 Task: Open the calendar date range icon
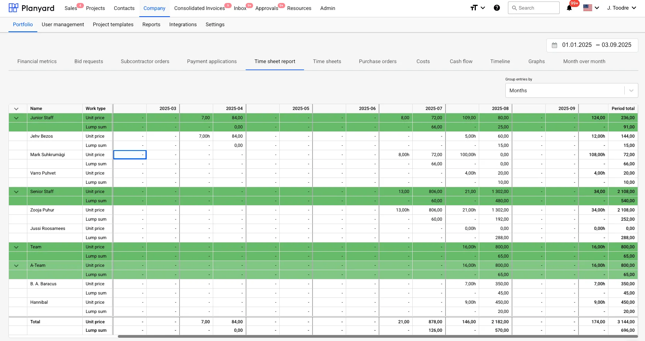tap(554, 45)
